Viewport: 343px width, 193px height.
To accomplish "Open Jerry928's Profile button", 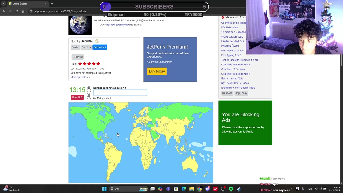I will [x=75, y=47].
